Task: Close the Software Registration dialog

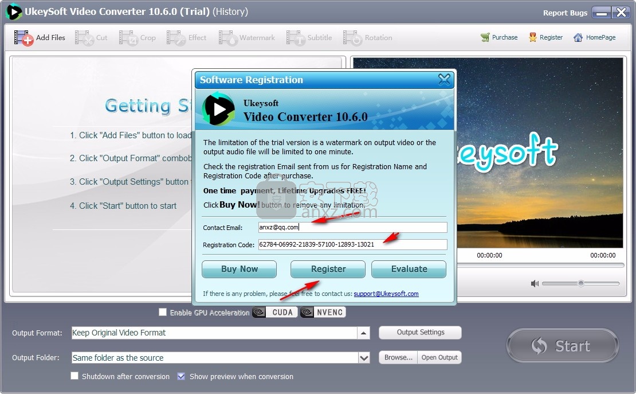Action: [444, 80]
